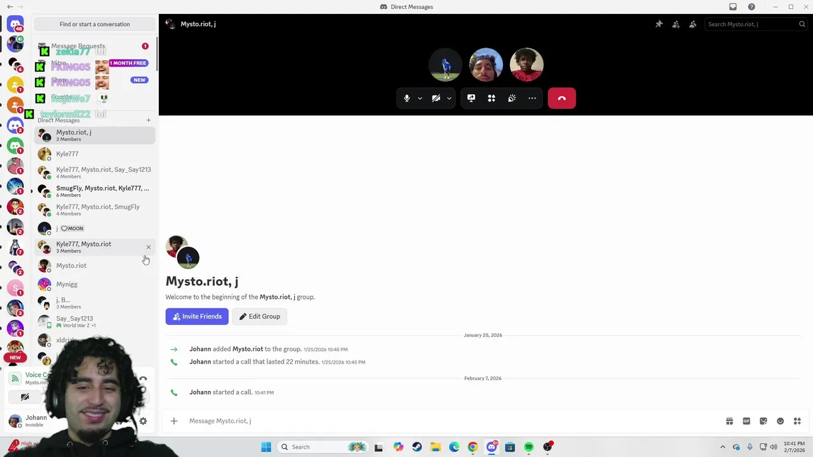Viewport: 813px width, 457px height.
Task: Open the gift Nitro icon
Action: [729, 421]
